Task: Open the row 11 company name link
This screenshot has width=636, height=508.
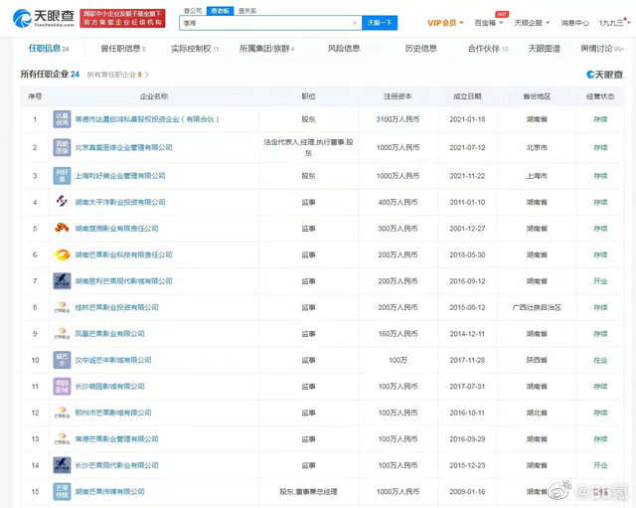Action: 110,387
